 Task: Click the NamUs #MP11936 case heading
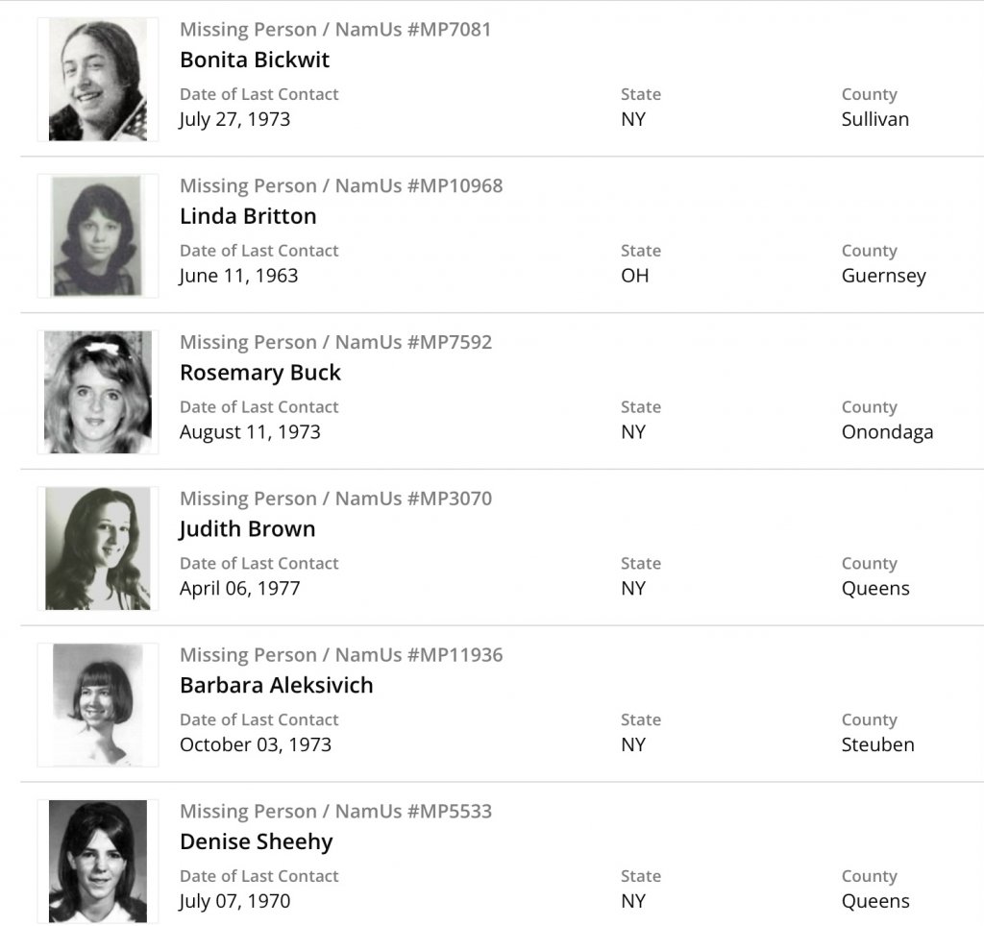tap(341, 656)
